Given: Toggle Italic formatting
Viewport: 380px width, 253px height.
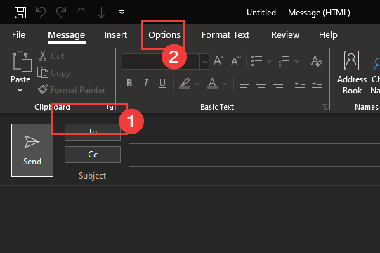Looking at the screenshot, I should coord(146,83).
